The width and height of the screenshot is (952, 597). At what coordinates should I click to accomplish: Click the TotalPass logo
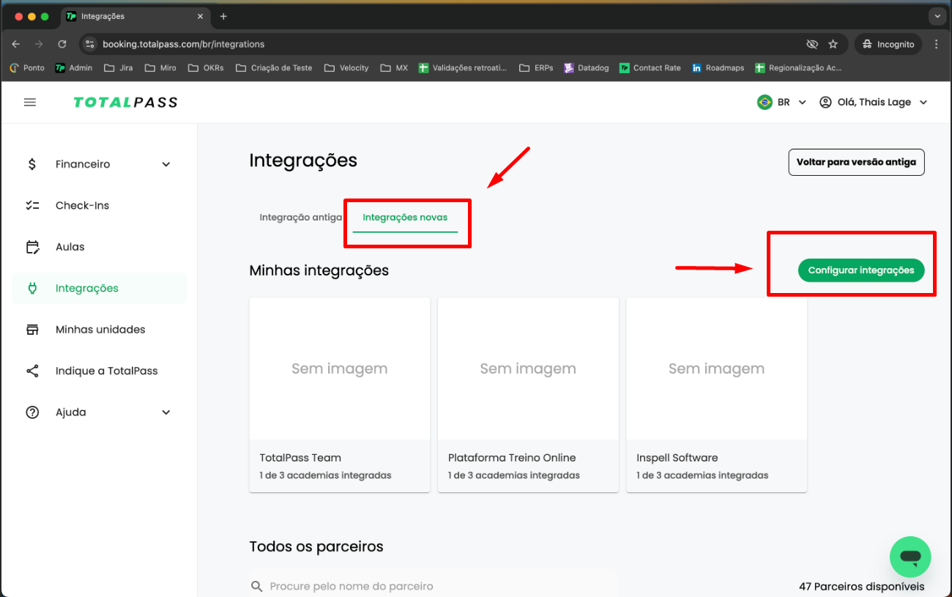[x=125, y=103]
